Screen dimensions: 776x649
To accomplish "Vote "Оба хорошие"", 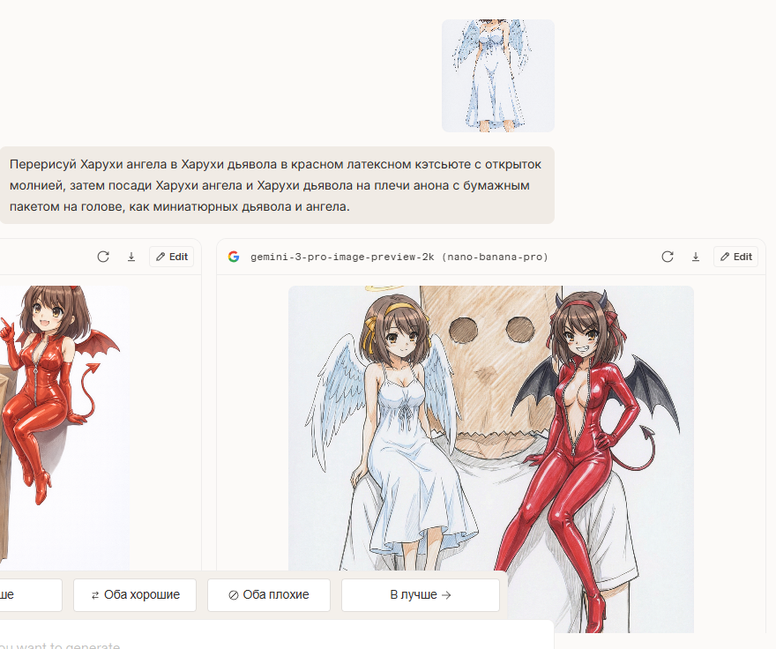I will [135, 595].
